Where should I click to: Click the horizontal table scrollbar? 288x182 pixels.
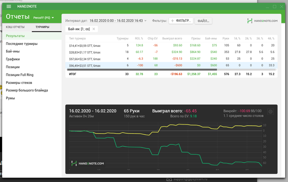pyautogui.click(x=142, y=70)
